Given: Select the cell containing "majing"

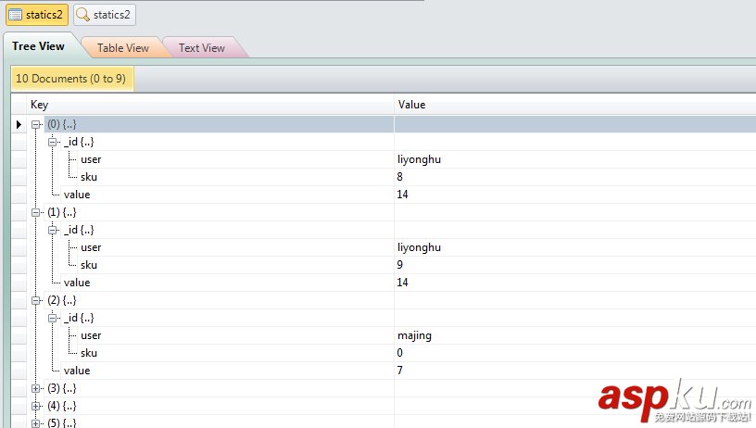Looking at the screenshot, I should point(414,335).
